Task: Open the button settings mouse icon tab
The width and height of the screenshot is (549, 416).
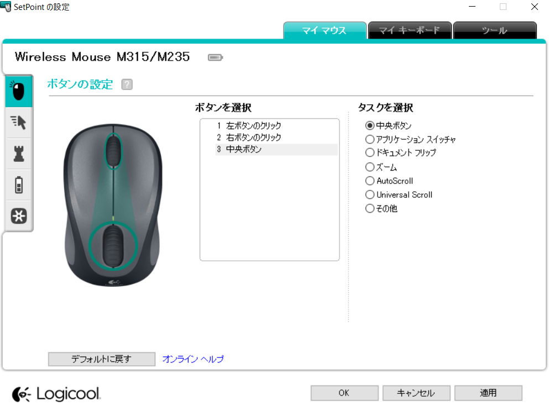Action: point(19,91)
